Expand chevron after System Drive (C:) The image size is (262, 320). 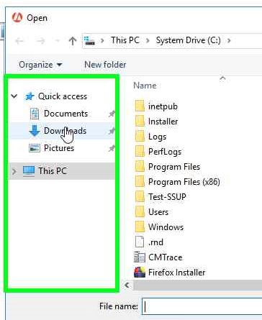(229, 41)
